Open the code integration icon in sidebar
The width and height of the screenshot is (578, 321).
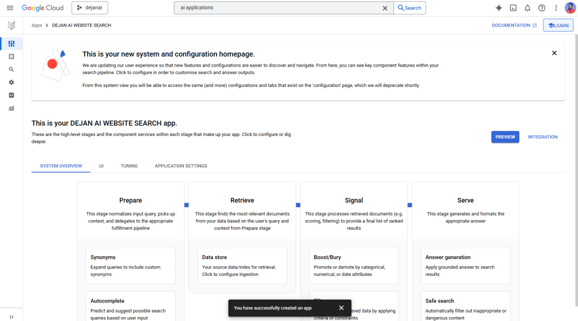pos(11,95)
